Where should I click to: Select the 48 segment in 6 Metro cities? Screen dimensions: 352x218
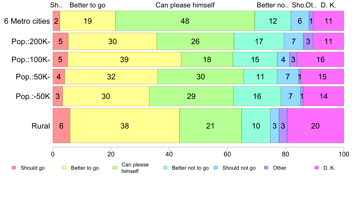(x=185, y=21)
